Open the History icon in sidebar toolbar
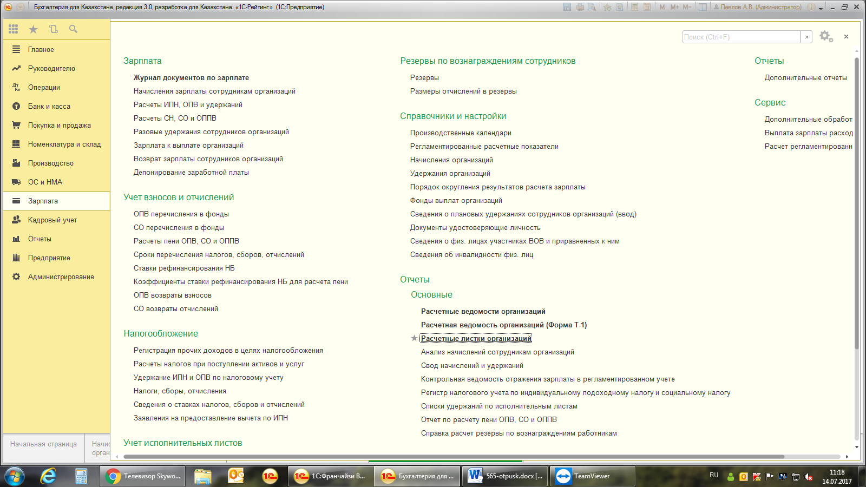 pyautogui.click(x=53, y=29)
